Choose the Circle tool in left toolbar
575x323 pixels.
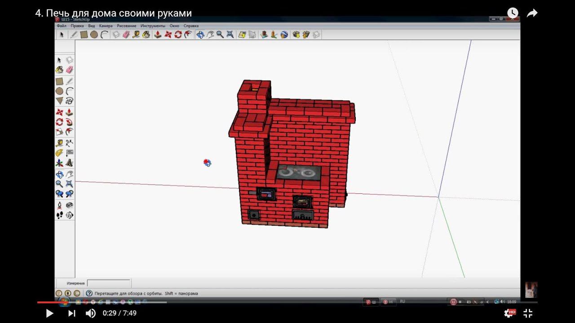[59, 91]
